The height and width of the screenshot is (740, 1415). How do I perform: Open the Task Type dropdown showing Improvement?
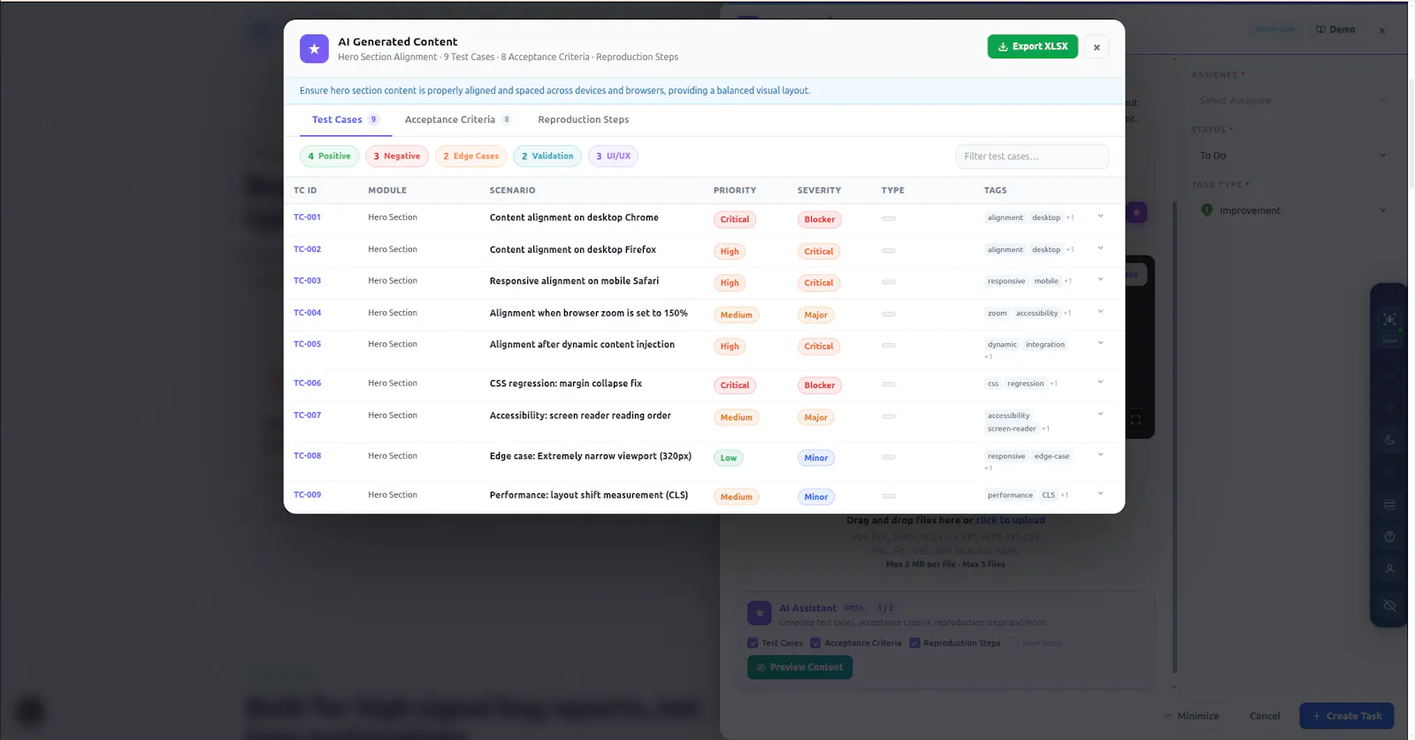1291,210
